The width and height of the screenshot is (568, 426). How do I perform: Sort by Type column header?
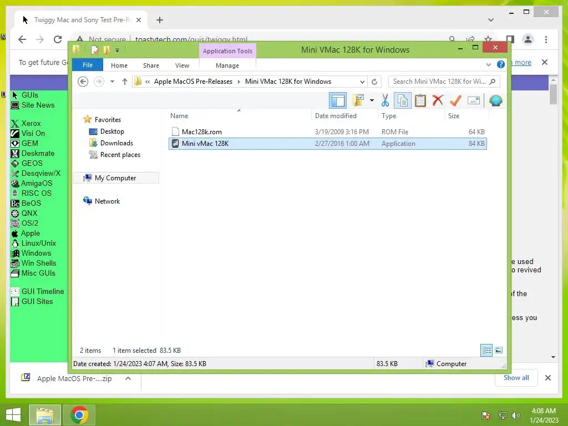coord(389,116)
